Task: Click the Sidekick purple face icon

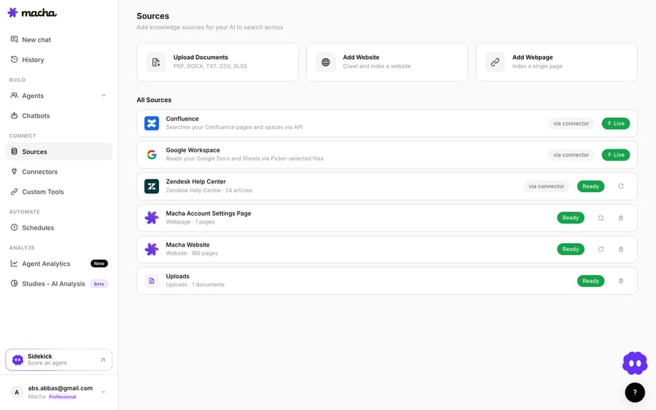Action: (x=17, y=360)
